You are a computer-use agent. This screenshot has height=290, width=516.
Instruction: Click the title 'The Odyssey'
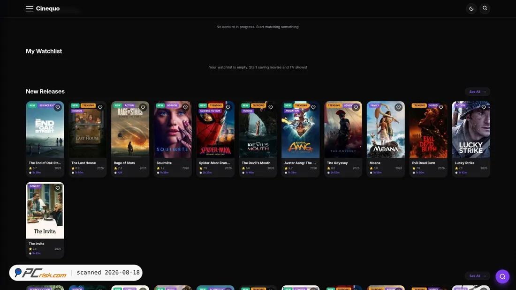point(337,163)
